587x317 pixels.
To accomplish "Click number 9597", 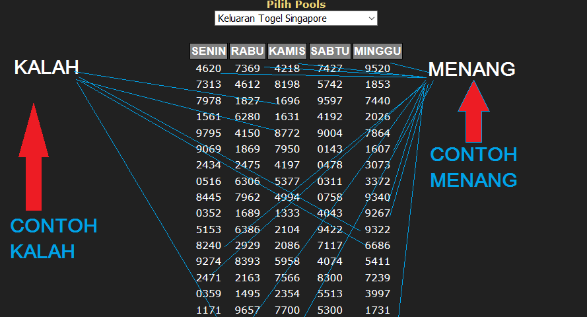I will coord(329,101).
